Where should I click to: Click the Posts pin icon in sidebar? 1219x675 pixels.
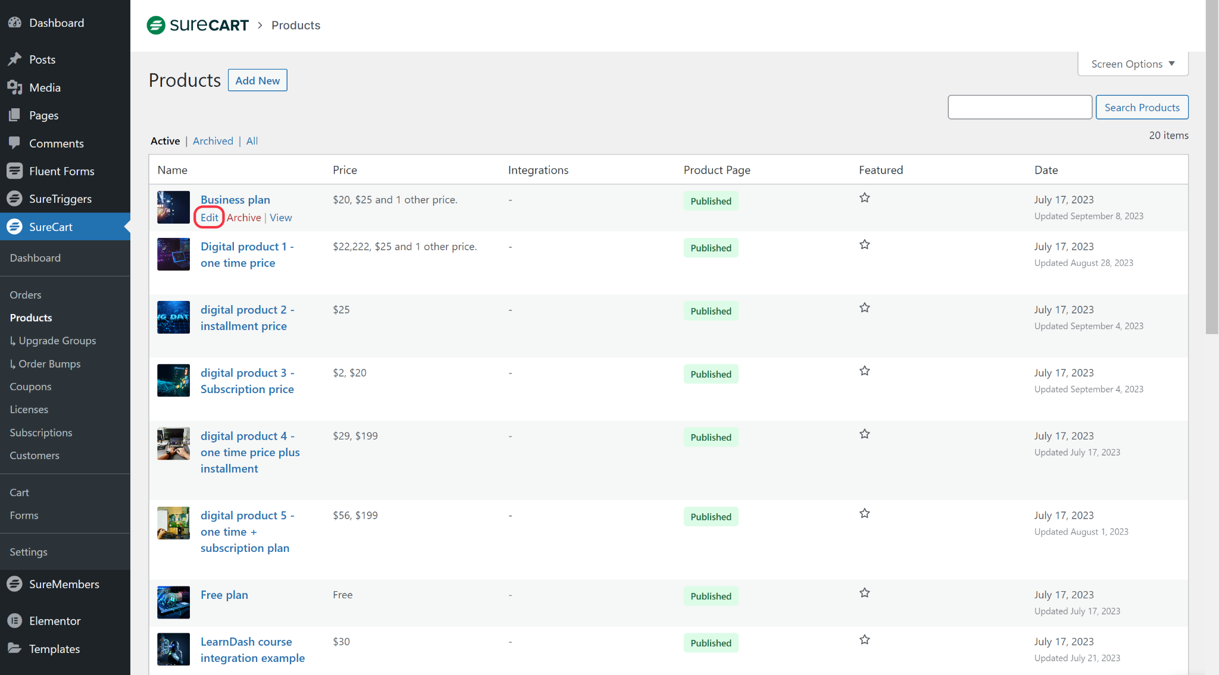15,59
